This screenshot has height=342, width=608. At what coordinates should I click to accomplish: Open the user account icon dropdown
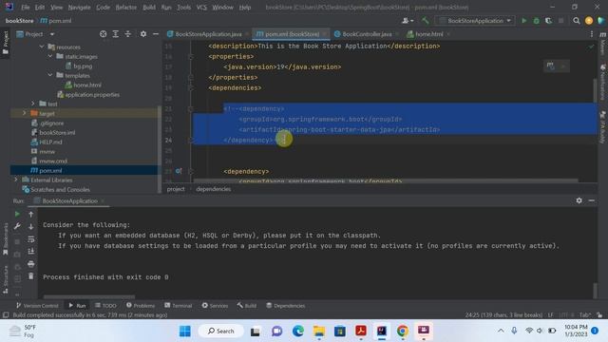coord(408,21)
